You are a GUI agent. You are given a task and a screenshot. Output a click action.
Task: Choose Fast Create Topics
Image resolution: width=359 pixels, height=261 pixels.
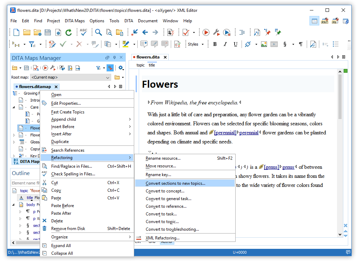(87, 112)
